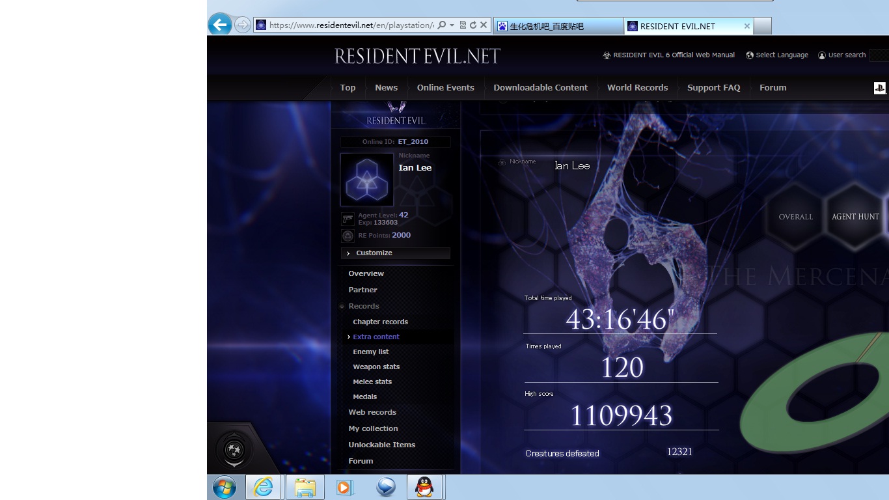Screen dimensions: 889x500
Task: Open Partner in sidebar
Action: pos(362,290)
